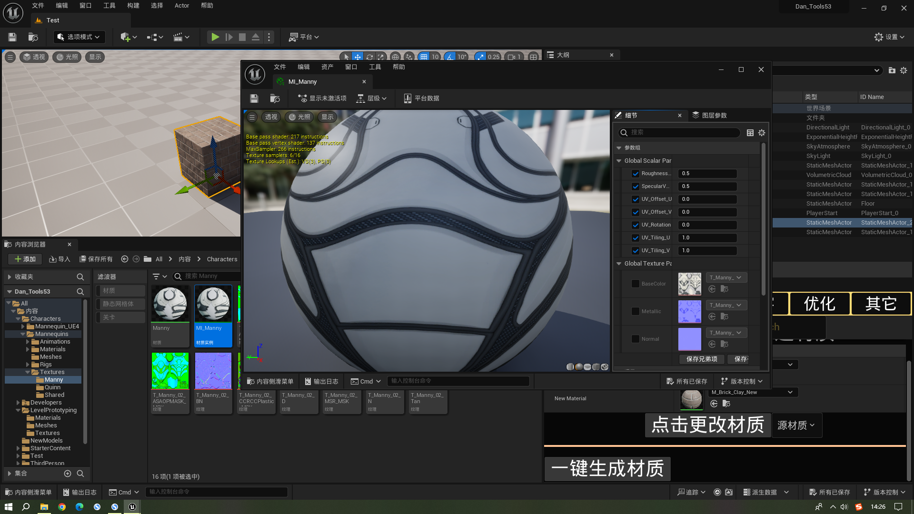Save the current level in main toolbar

click(12, 37)
